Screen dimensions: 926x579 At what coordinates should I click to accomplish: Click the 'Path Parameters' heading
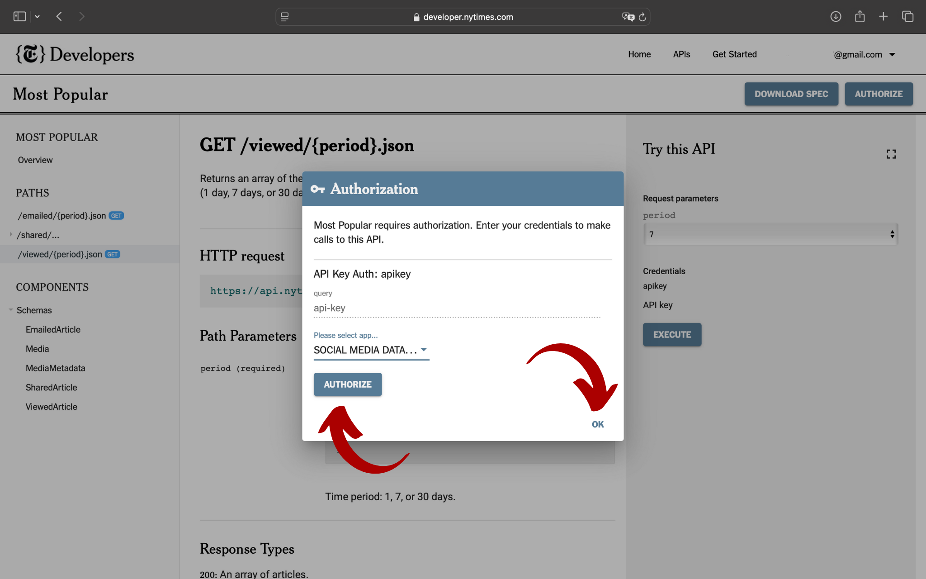click(248, 336)
